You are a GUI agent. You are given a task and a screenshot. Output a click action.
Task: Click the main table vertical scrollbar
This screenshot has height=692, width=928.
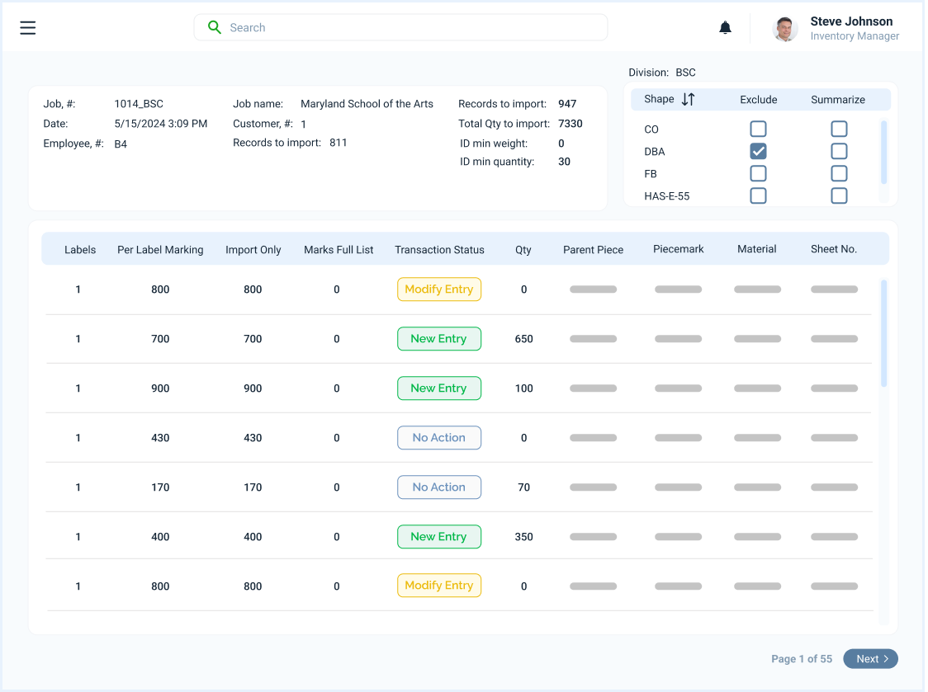coord(884,333)
